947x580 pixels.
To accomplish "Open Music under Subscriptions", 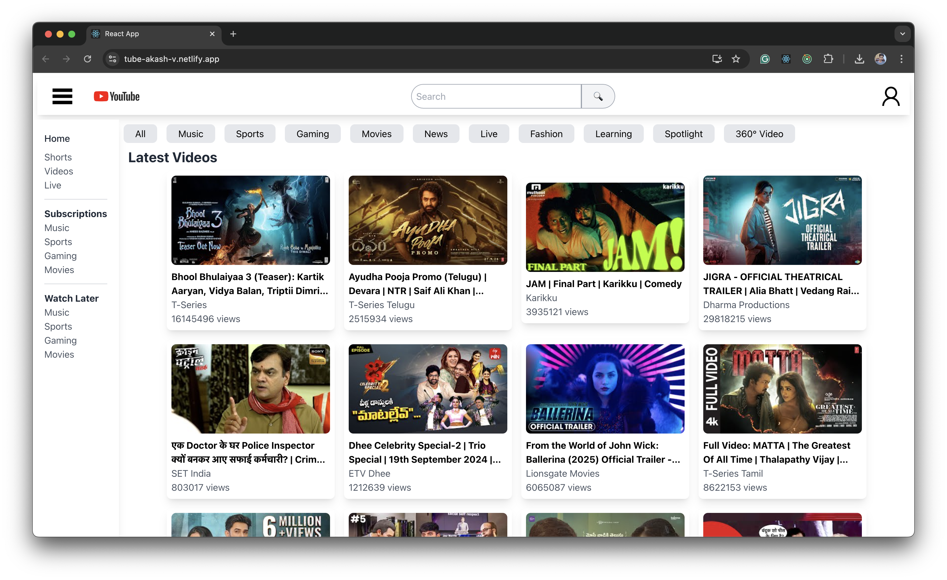I will [57, 228].
